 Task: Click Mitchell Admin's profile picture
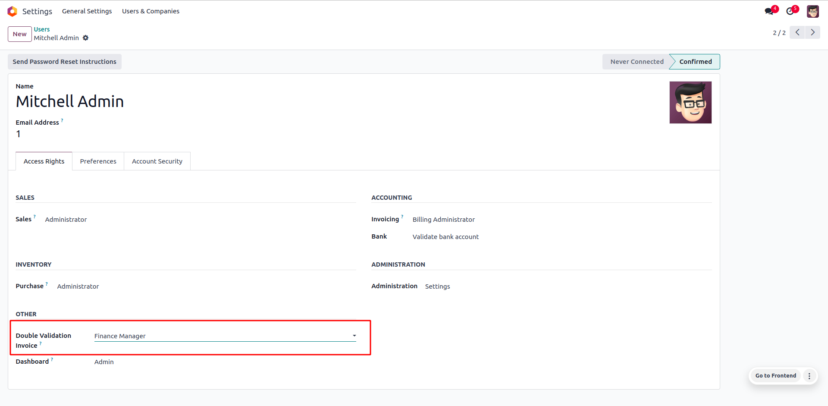tap(690, 103)
